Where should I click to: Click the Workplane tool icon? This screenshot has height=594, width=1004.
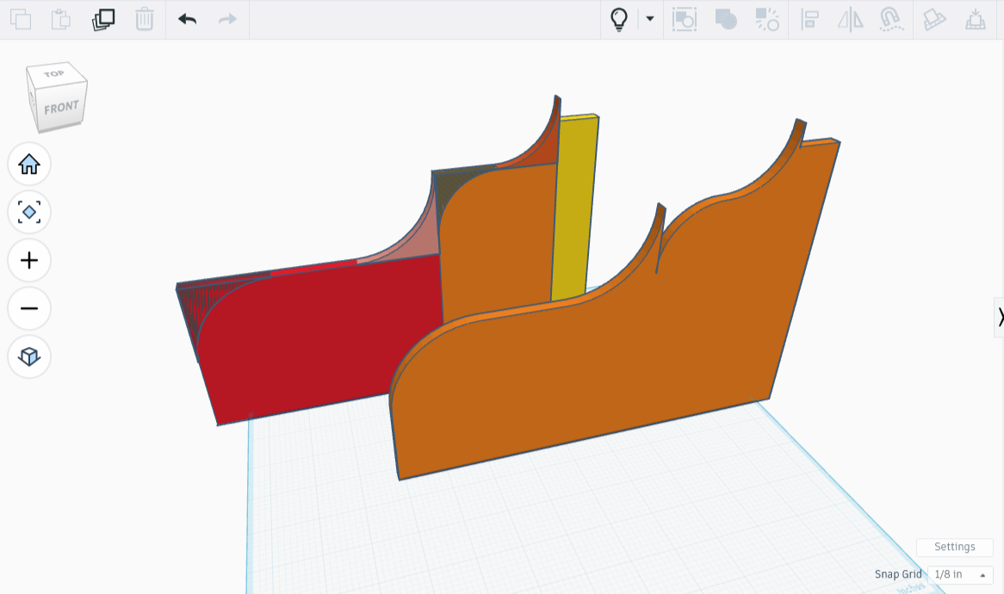[976, 19]
